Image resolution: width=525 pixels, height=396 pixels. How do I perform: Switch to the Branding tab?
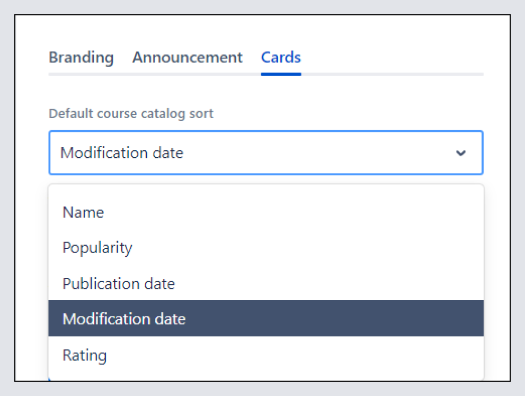[x=81, y=57]
